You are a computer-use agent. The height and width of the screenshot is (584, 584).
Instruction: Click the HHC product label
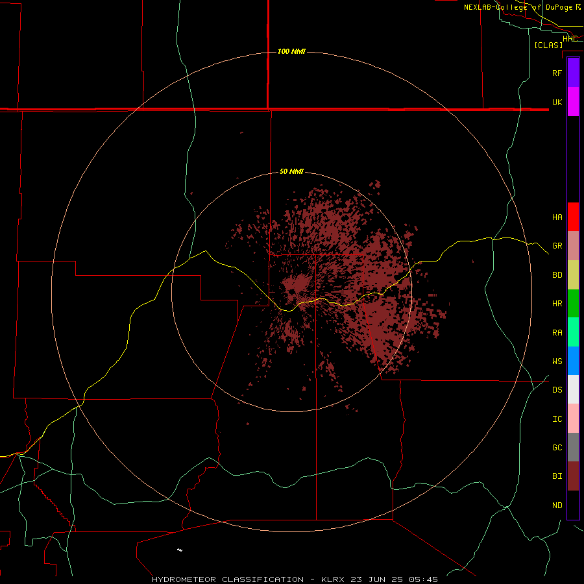[x=570, y=38]
